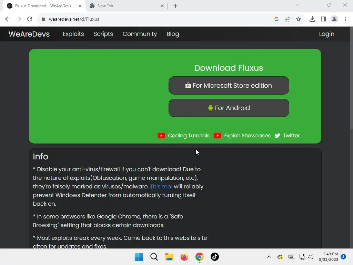The width and height of the screenshot is (353, 265).
Task: Click the OneDrive cloud tray icon
Action: point(280,257)
